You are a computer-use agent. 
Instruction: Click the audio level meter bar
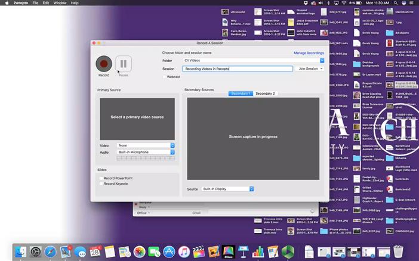pyautogui.click(x=146, y=159)
